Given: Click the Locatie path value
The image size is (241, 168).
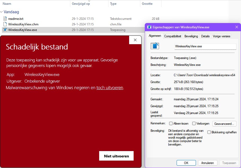Looking at the screenshot, I should [204, 75].
